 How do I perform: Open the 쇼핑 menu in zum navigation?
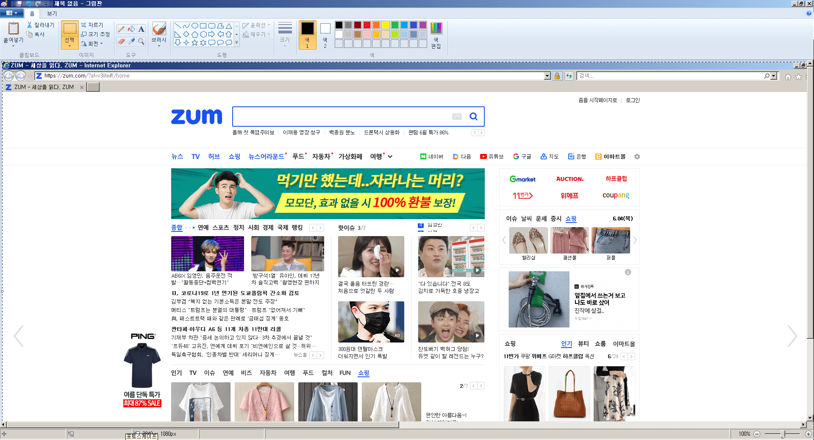point(234,157)
